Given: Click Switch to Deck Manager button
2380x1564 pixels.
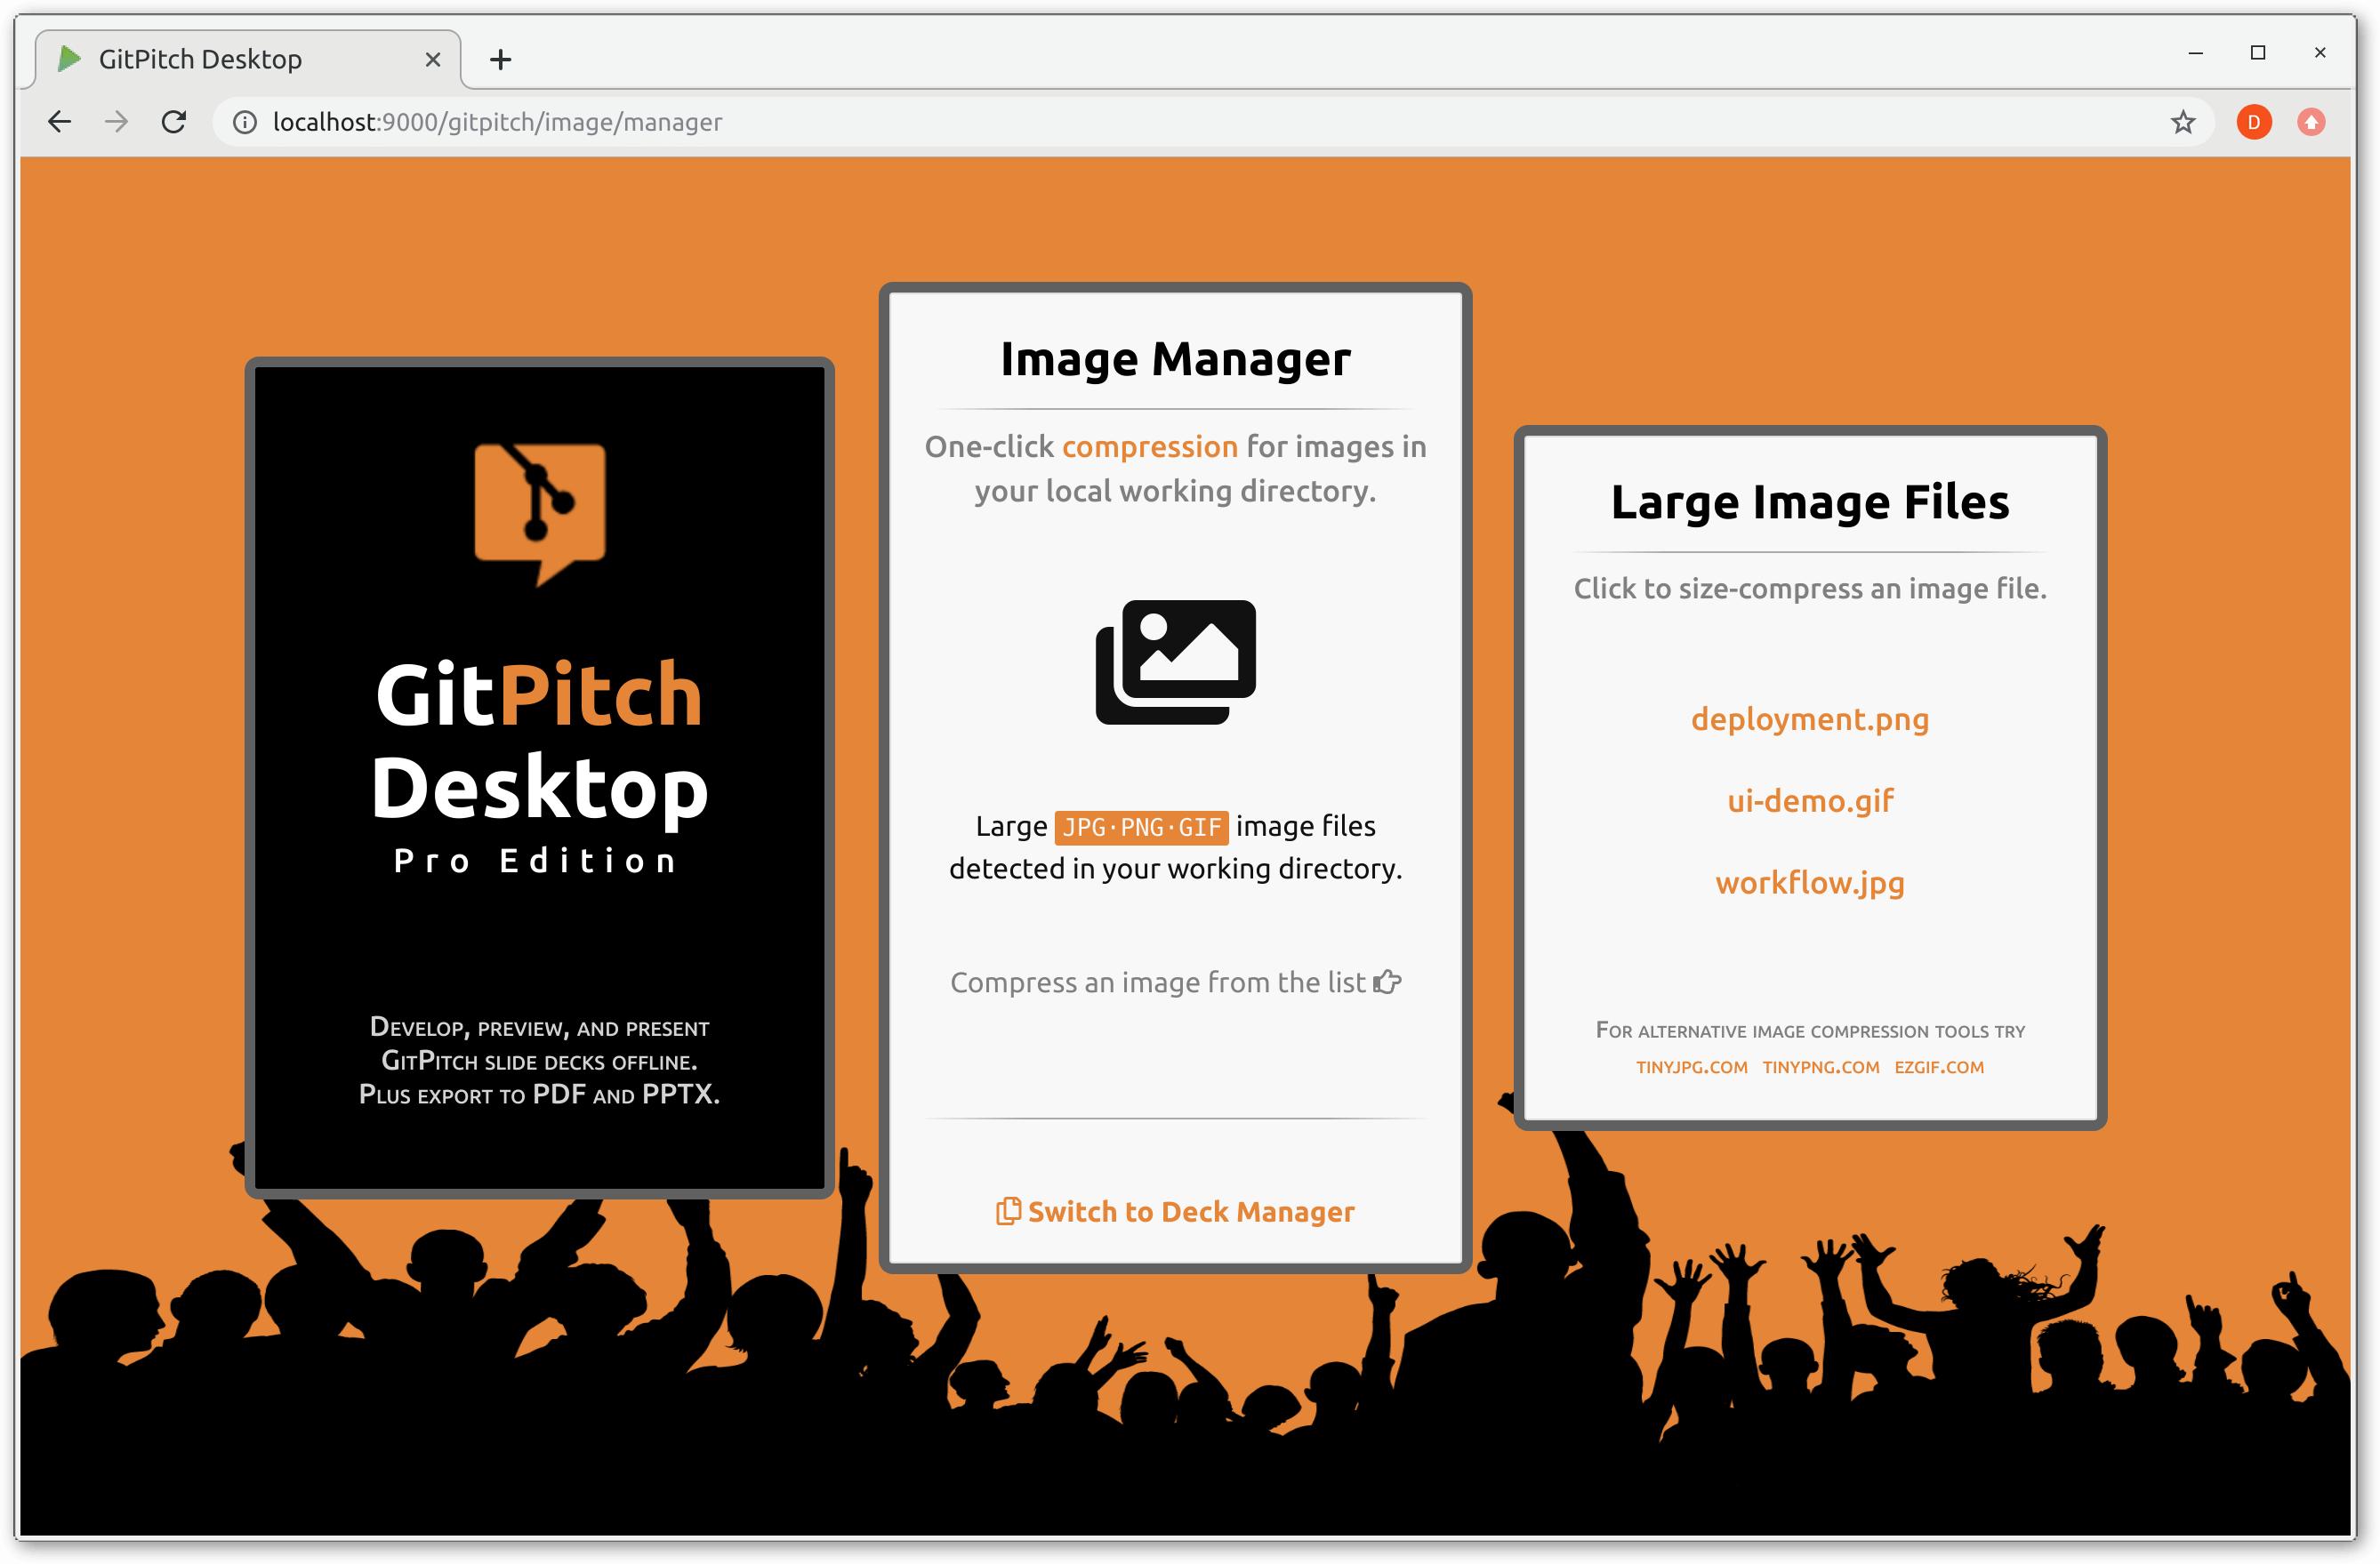Looking at the screenshot, I should coord(1177,1209).
